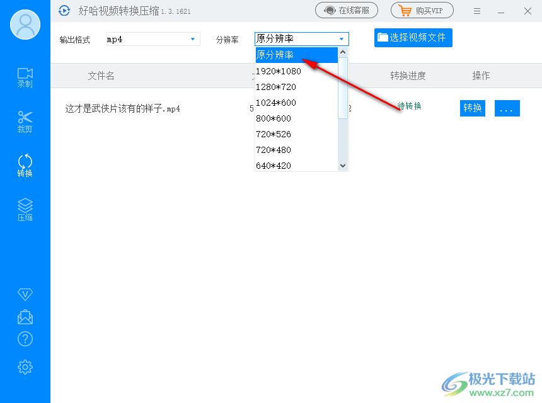Open the help question mark icon
542x403 pixels.
click(x=25, y=339)
